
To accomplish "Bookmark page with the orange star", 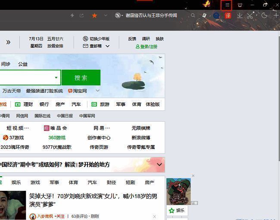I will coord(94,15).
